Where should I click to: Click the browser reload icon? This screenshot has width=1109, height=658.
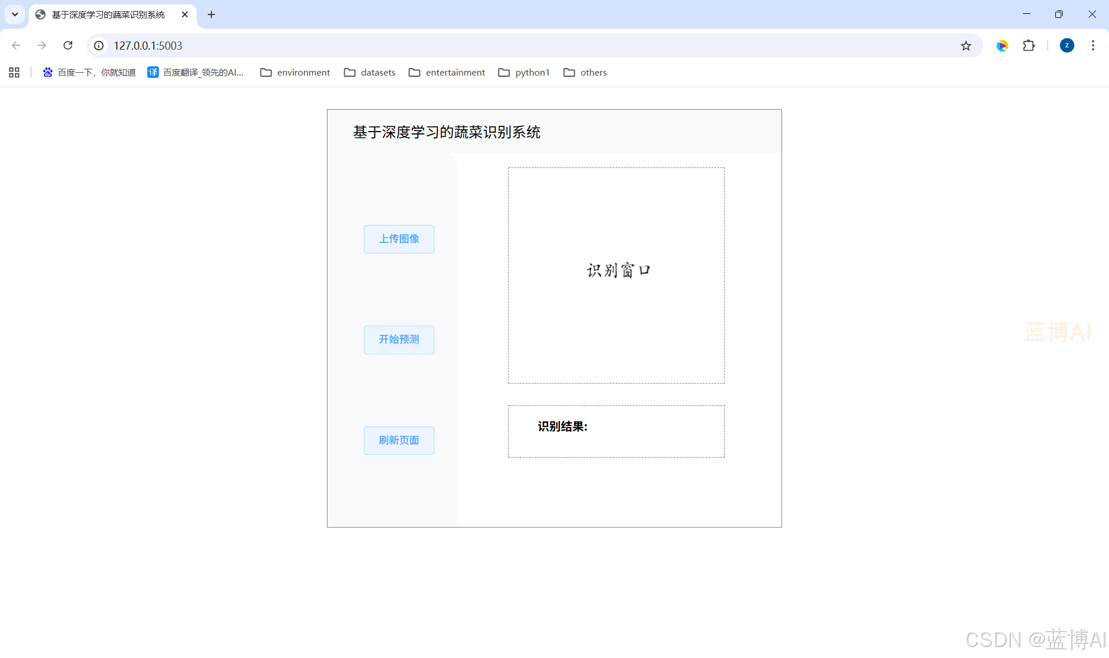pos(68,46)
